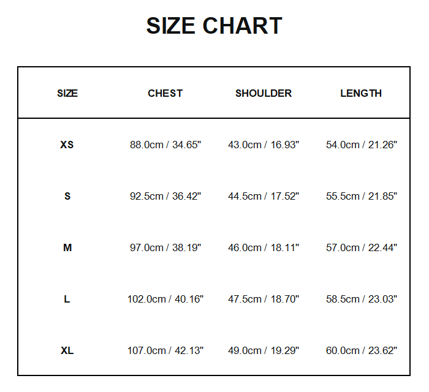The image size is (429, 392).
Task: Click XS chest value 88.0cm
Action: click(x=165, y=145)
